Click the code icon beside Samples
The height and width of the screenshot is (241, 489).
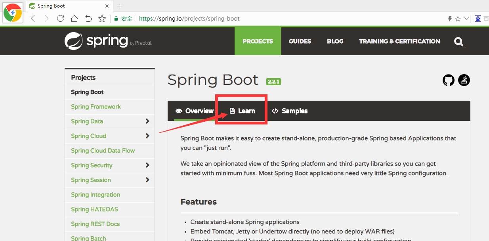click(x=275, y=111)
